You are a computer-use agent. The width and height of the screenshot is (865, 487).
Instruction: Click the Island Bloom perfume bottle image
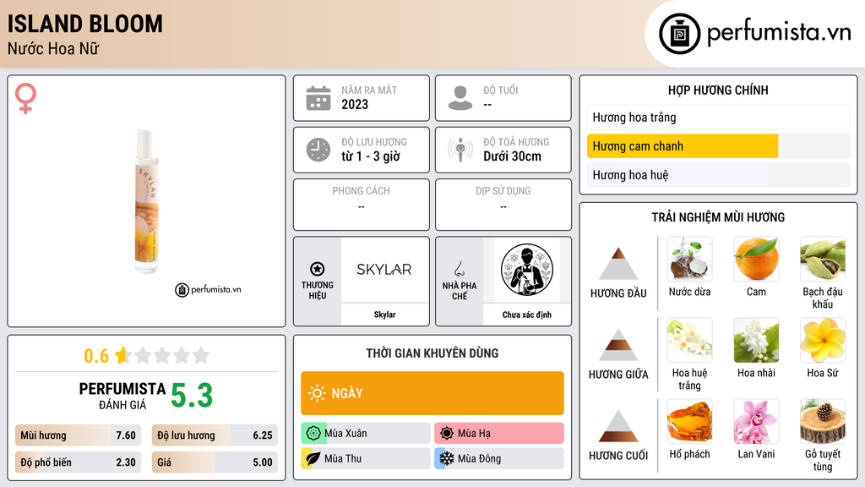(x=147, y=201)
